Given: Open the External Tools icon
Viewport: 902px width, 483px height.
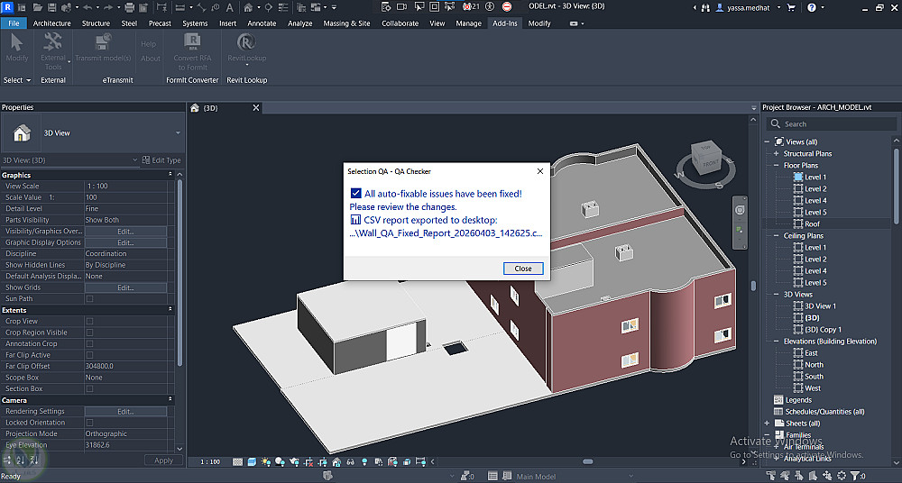Looking at the screenshot, I should [53, 43].
